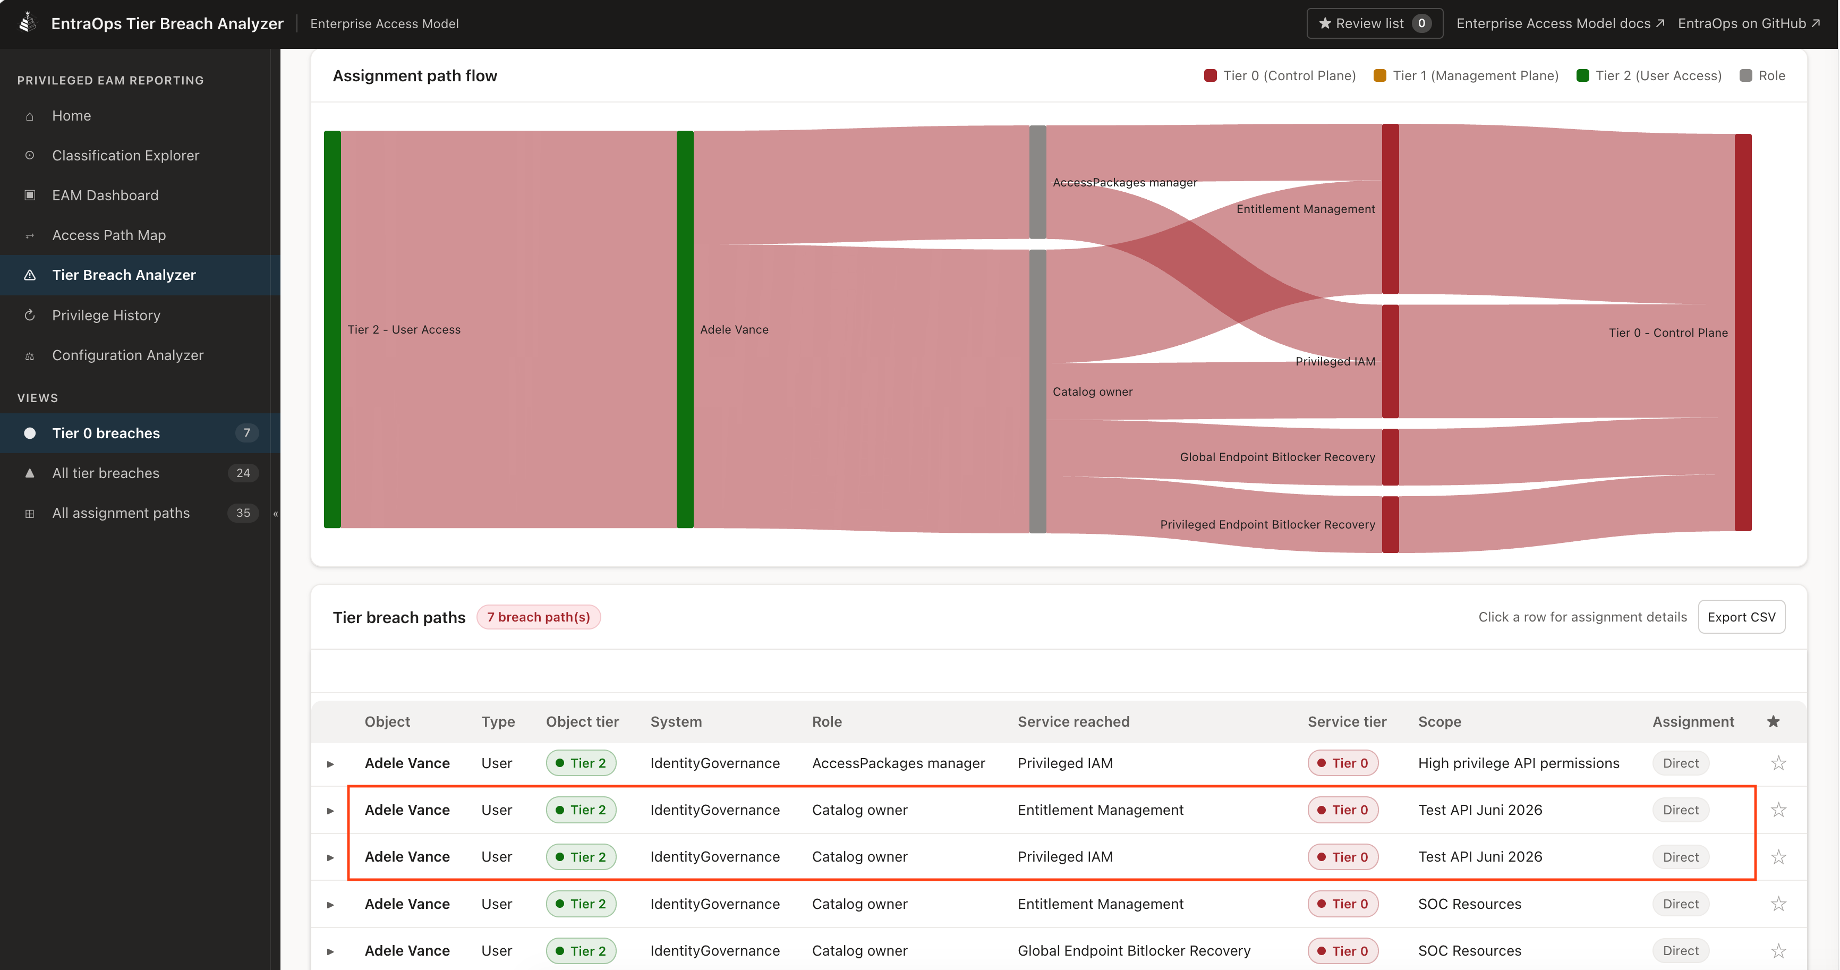1840x970 pixels.
Task: Click Tier 0 Control Plane legend swatch
Action: point(1210,76)
